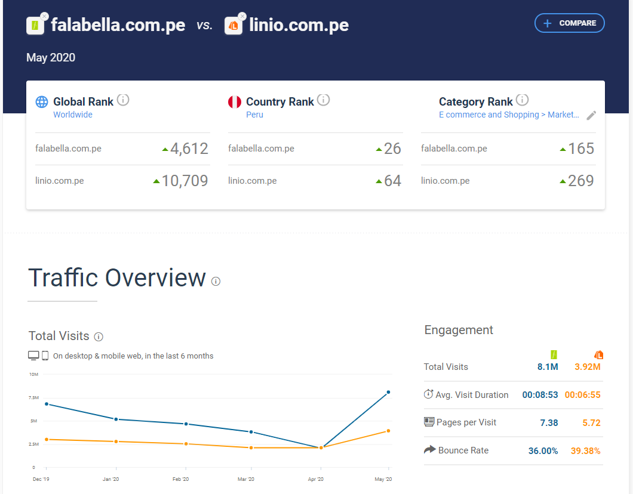The height and width of the screenshot is (494, 633).
Task: Click the Dec '19 linio orange data point
Action: point(47,439)
